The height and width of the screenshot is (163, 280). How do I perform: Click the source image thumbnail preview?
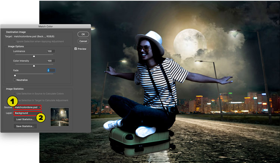click(x=59, y=117)
